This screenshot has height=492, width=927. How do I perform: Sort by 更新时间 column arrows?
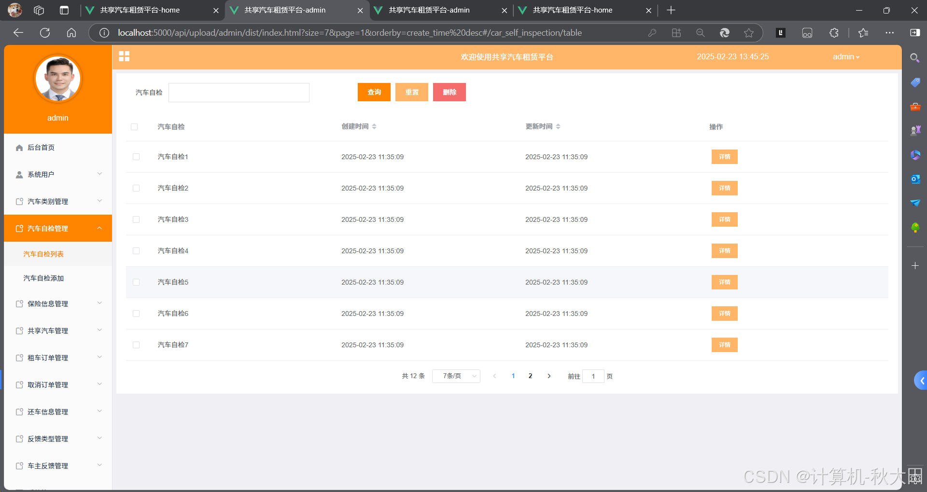pos(558,126)
